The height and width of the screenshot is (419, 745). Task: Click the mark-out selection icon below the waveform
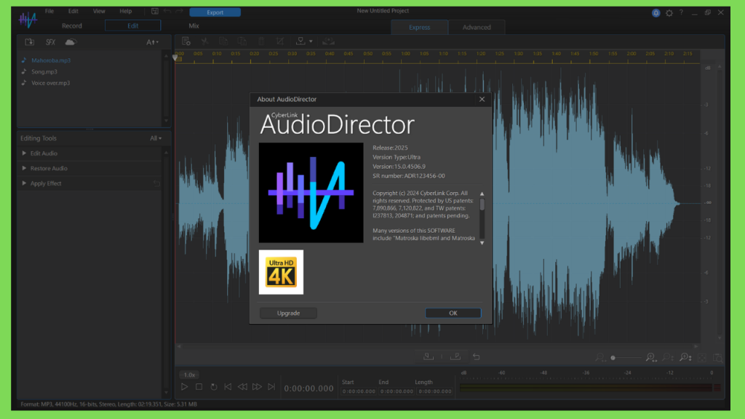pyautogui.click(x=455, y=356)
